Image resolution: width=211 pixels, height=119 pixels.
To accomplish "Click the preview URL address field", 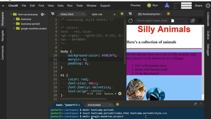I will pos(152,20).
